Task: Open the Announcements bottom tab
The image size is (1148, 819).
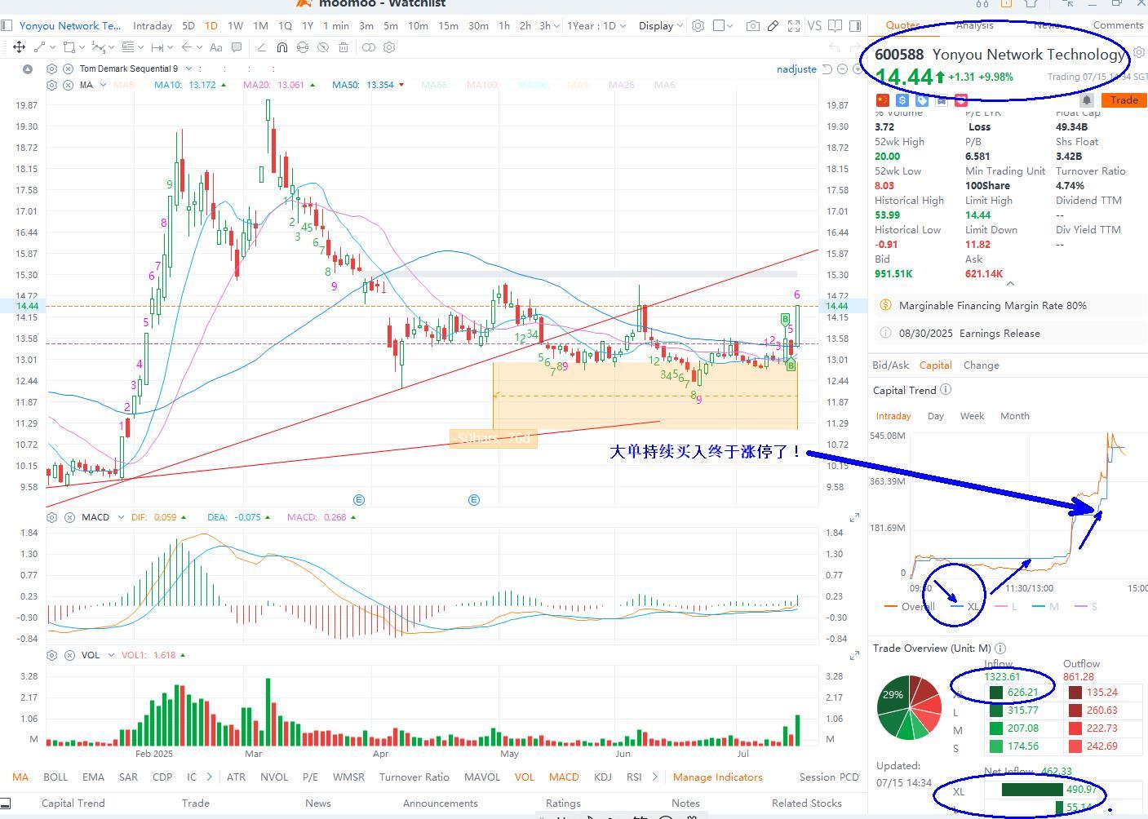Action: (x=440, y=804)
